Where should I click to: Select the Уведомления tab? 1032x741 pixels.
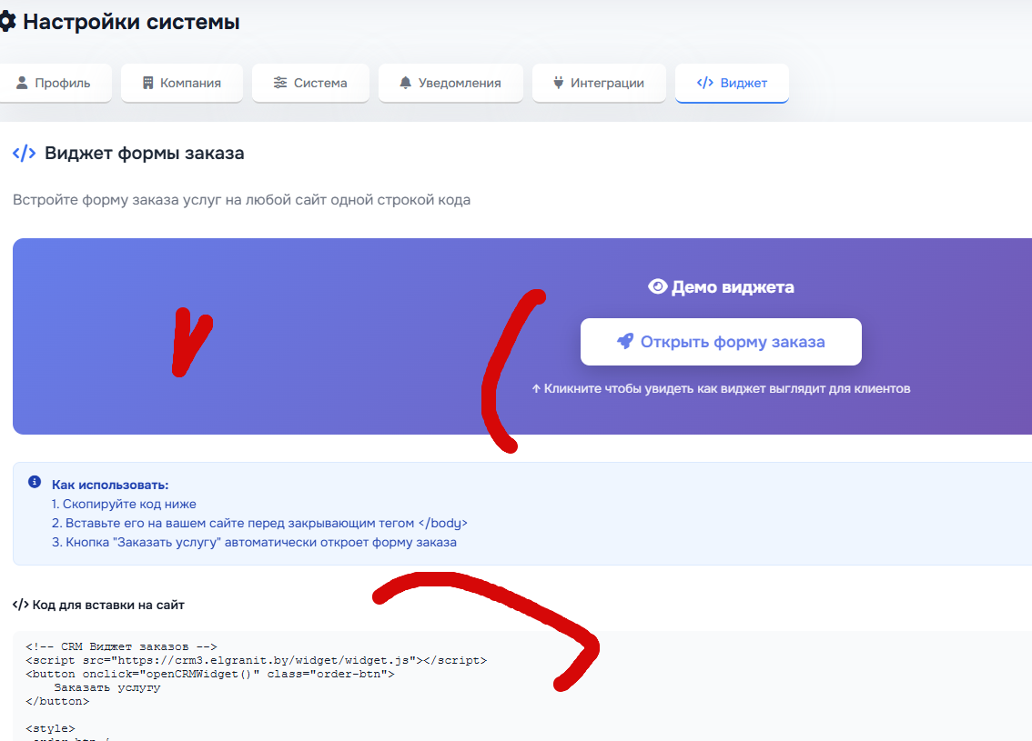point(450,83)
